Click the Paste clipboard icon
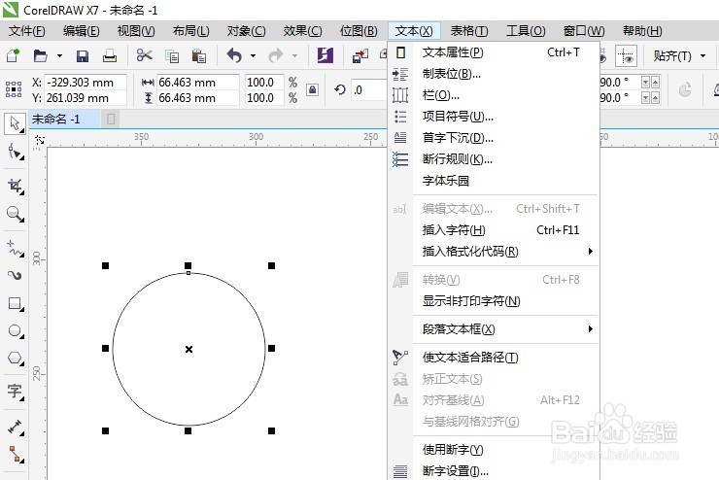The height and width of the screenshot is (480, 719). pyautogui.click(x=199, y=56)
